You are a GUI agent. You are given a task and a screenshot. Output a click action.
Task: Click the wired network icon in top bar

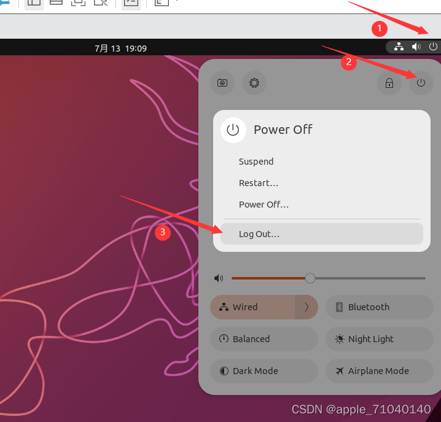coord(399,47)
